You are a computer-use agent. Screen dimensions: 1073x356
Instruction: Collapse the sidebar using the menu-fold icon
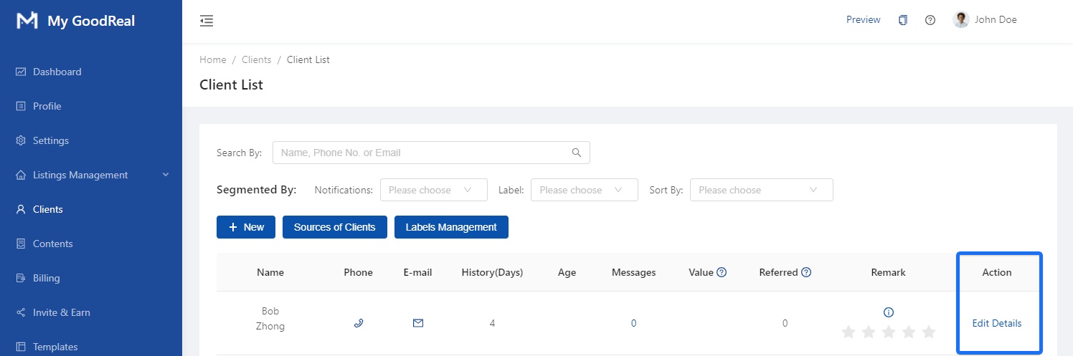tap(207, 21)
